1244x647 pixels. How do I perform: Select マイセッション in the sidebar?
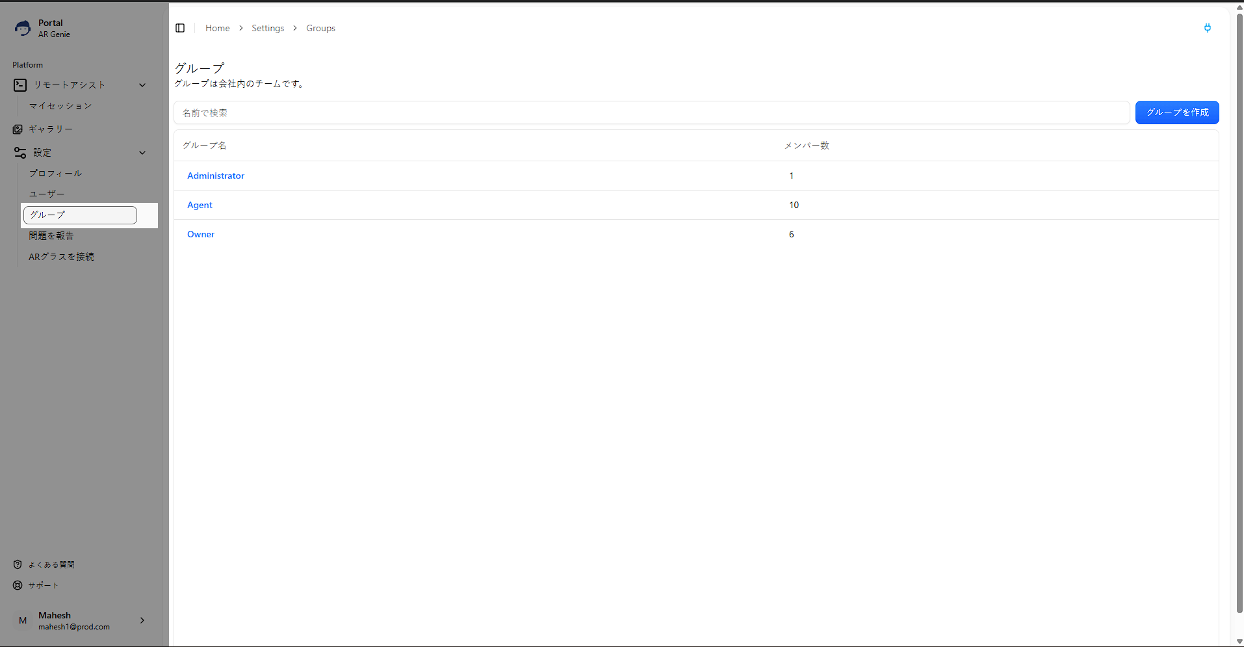60,106
